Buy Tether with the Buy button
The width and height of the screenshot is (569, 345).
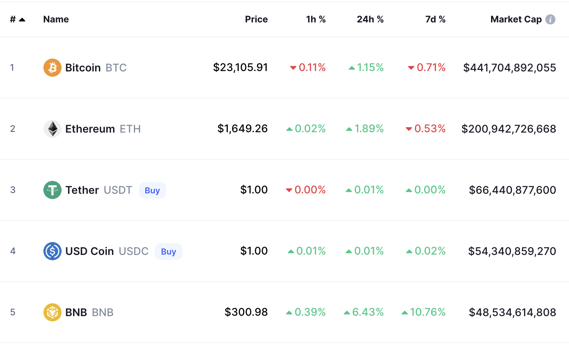click(152, 190)
